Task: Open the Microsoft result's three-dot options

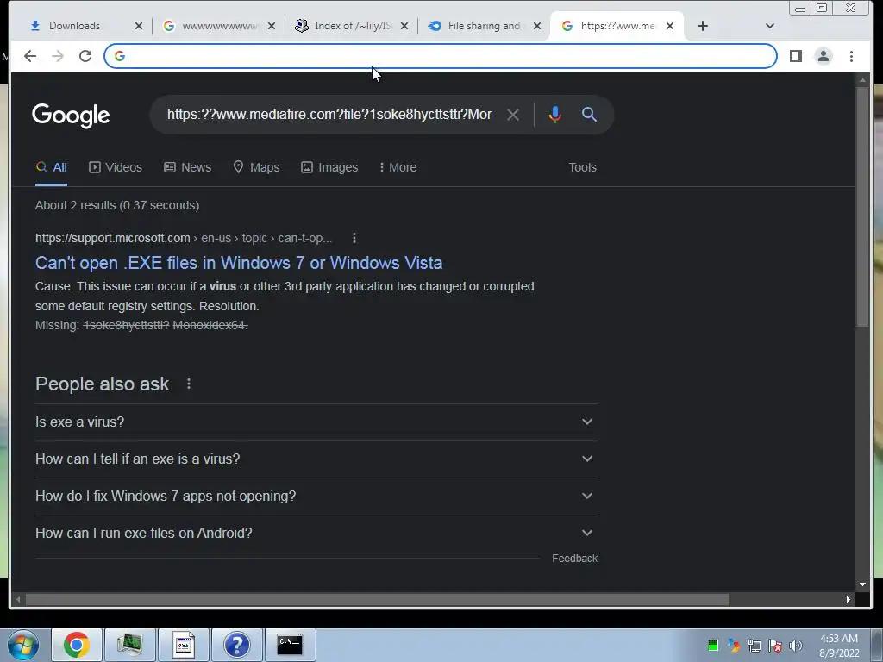Action: (x=354, y=238)
